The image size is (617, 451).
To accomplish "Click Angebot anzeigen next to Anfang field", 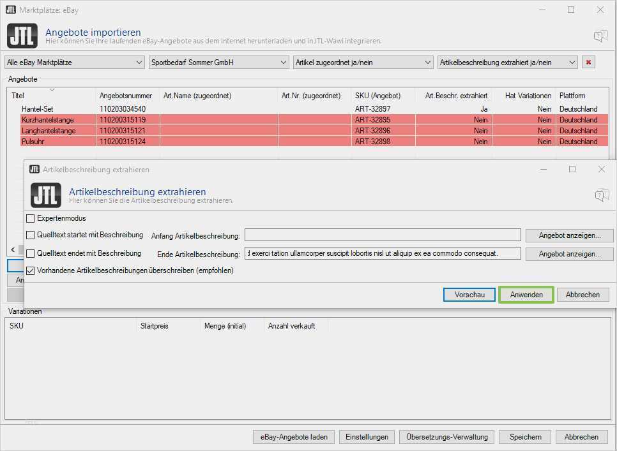I will click(x=569, y=235).
